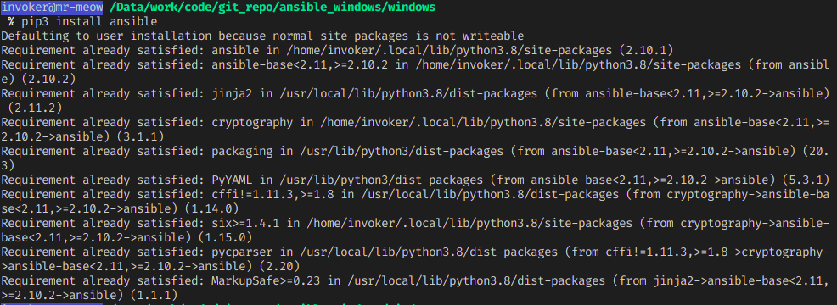Click the PyYAML package name
The image size is (837, 305).
point(233,180)
